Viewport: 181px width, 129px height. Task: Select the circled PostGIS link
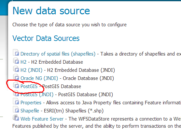tap(29, 86)
